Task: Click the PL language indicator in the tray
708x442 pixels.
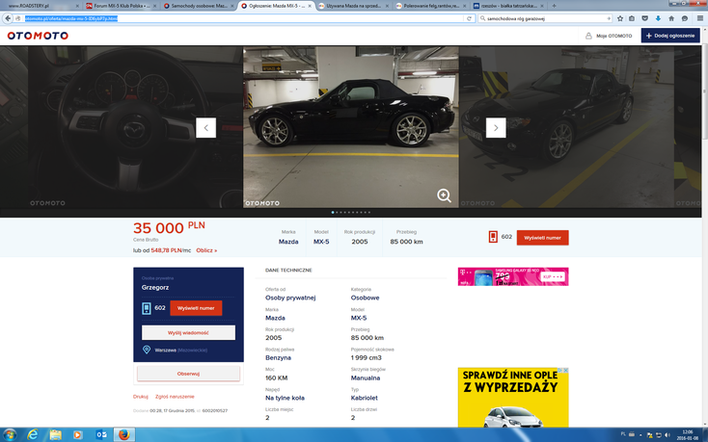Action: pos(623,434)
